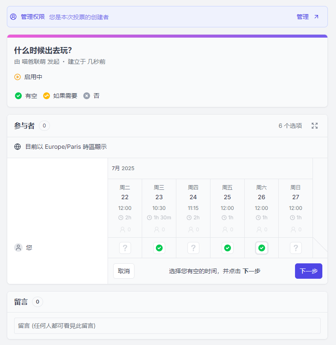
Task: Click the 周六 26 date header
Action: click(262, 192)
